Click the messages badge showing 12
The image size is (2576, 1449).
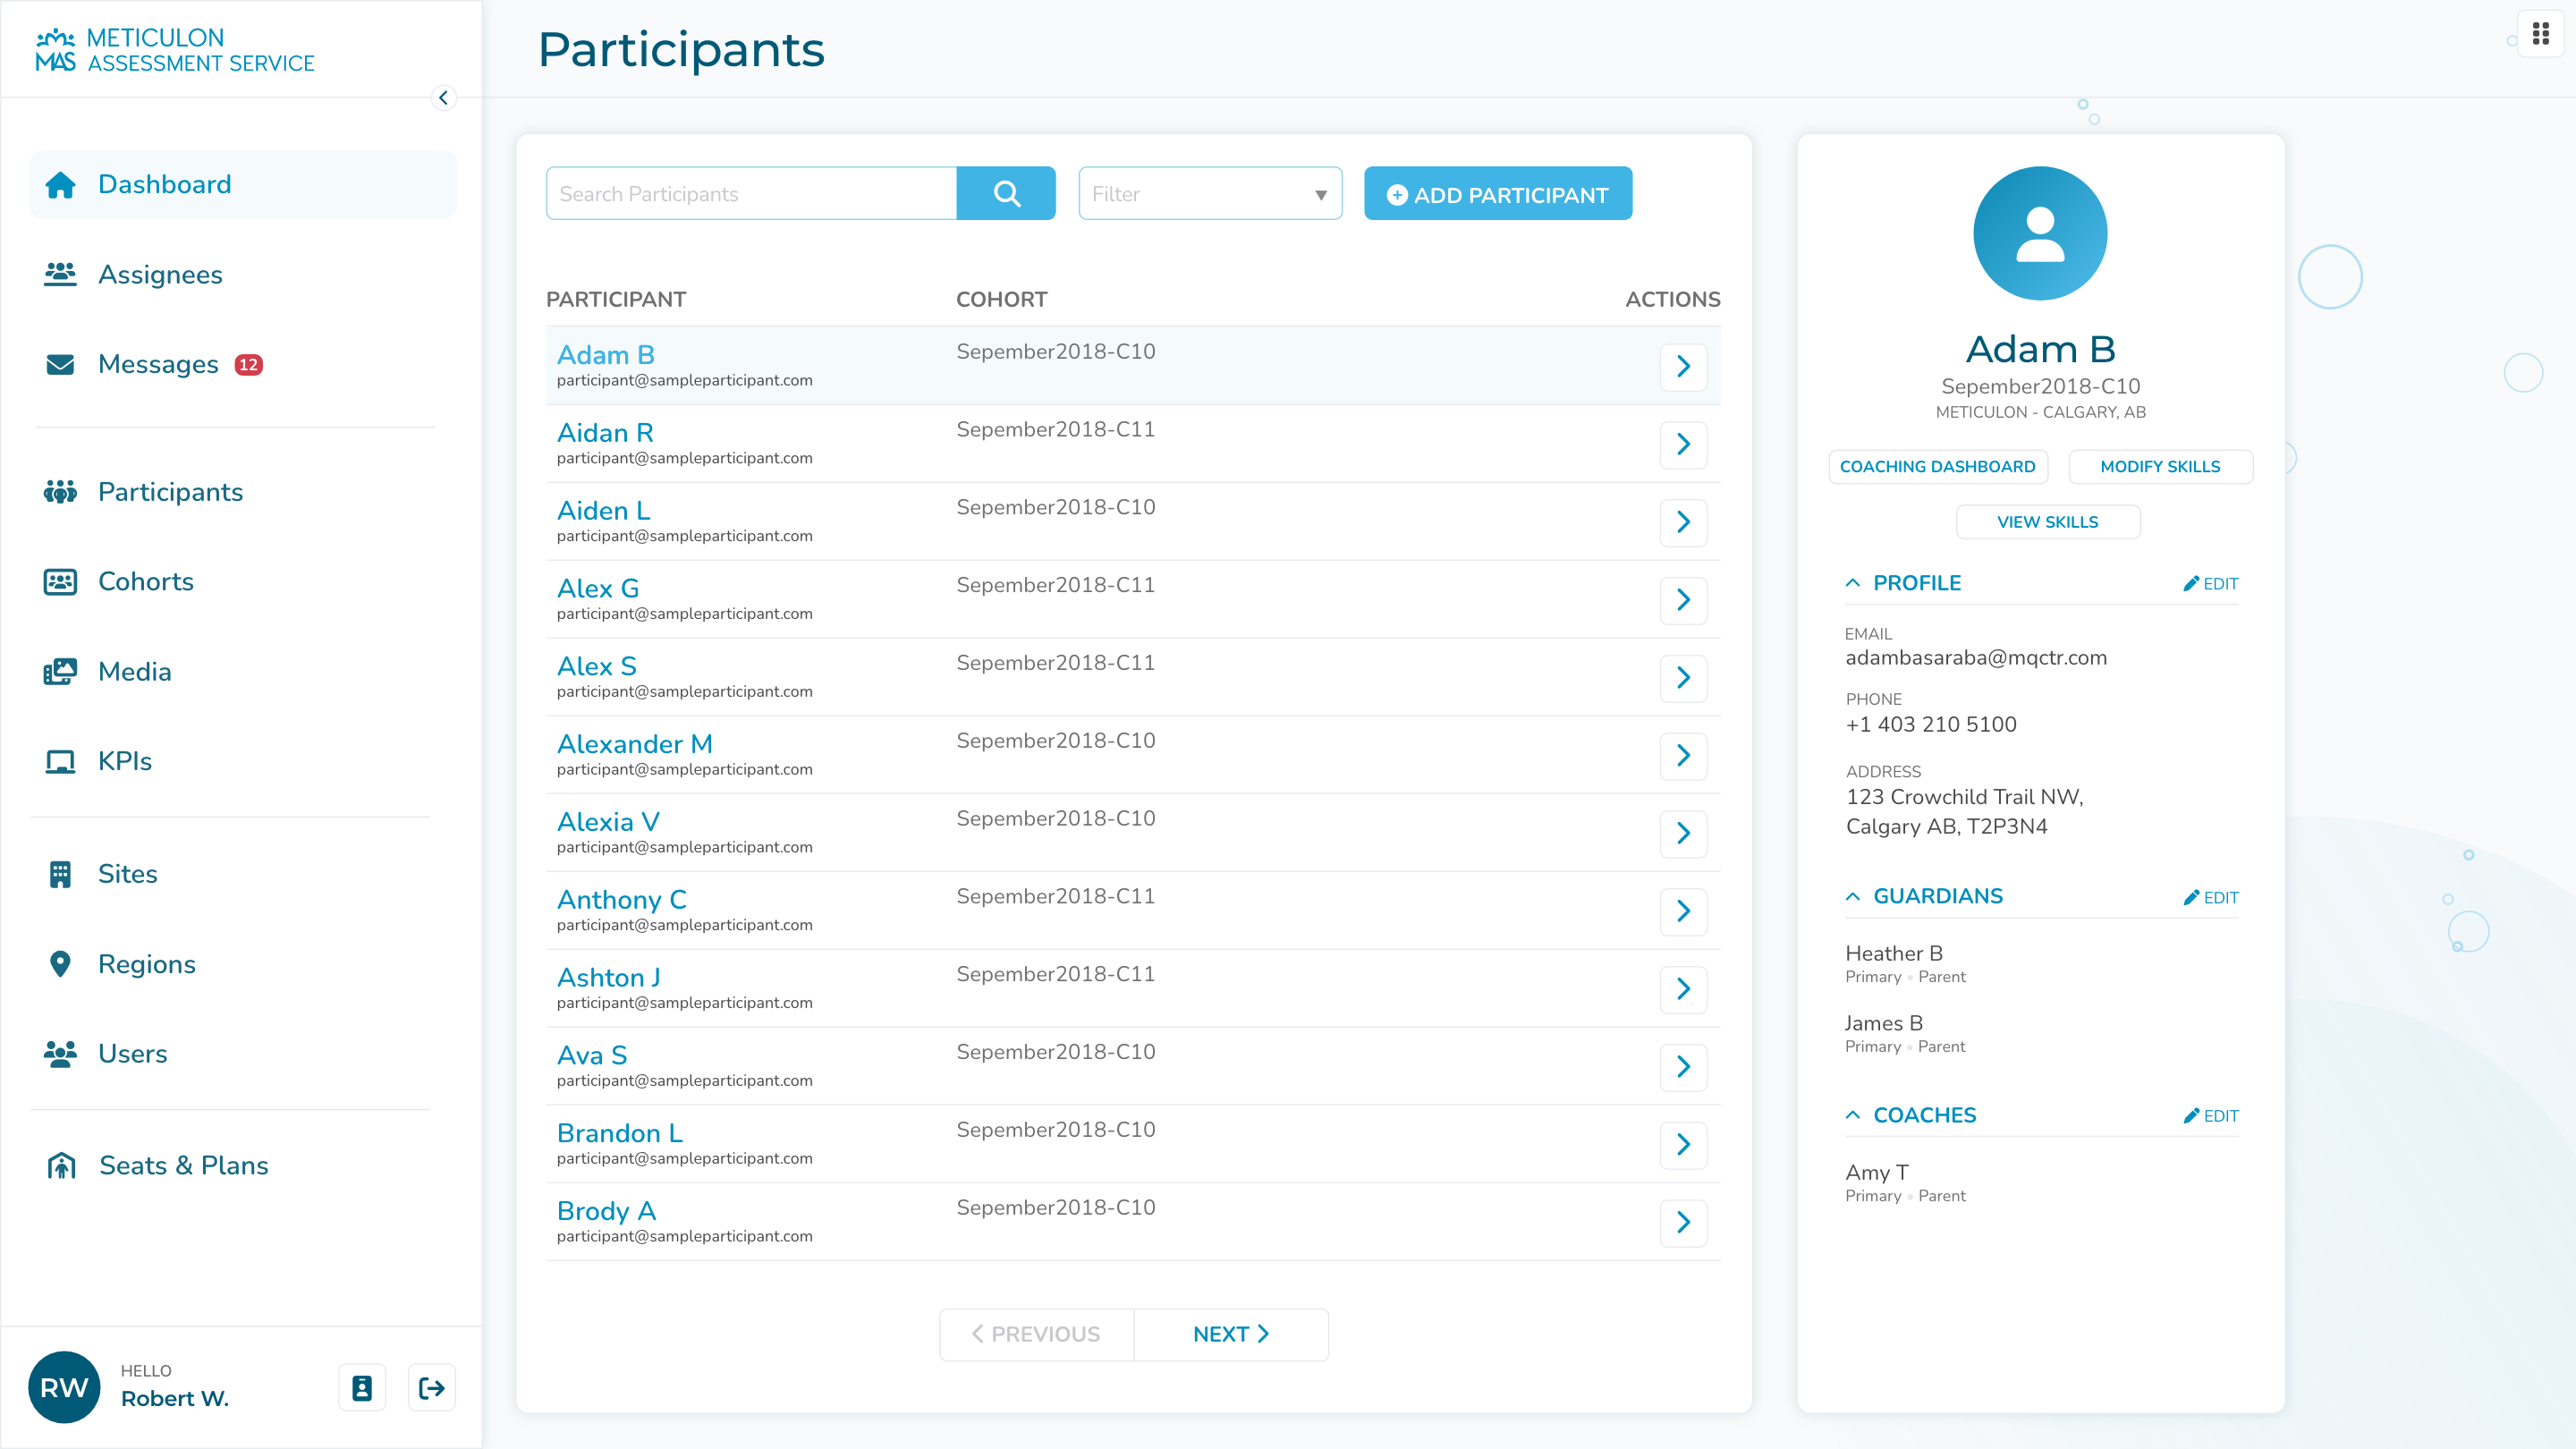(248, 365)
